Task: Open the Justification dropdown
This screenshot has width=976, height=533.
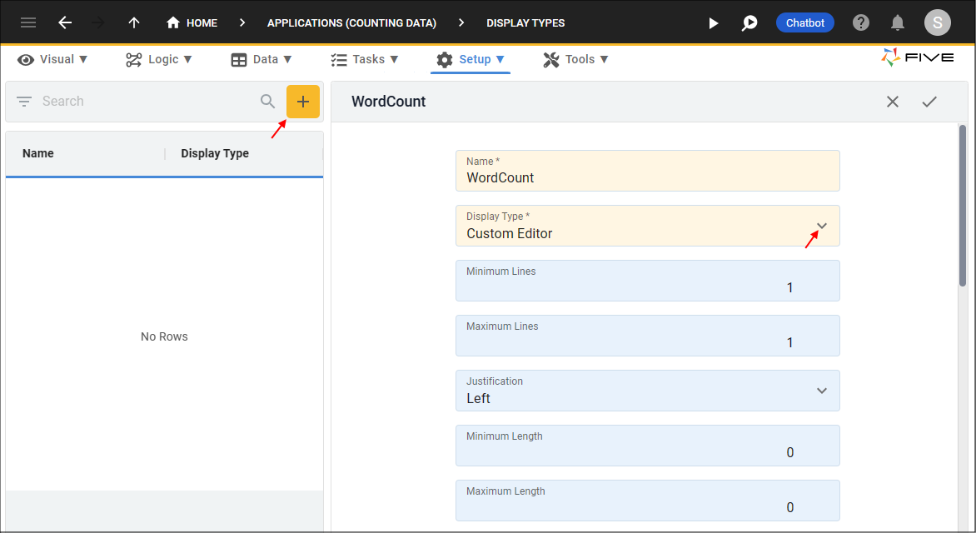Action: [x=822, y=391]
